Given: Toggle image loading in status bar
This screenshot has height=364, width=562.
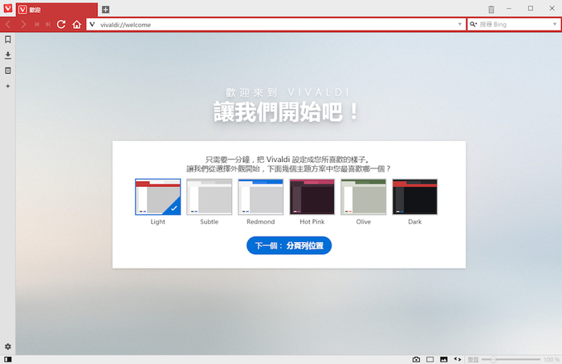Looking at the screenshot, I should click(x=444, y=359).
